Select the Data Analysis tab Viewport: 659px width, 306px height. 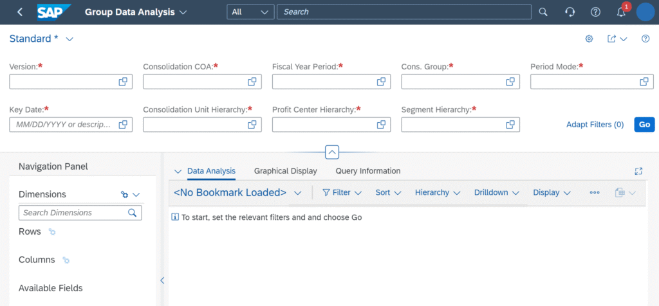click(x=211, y=171)
